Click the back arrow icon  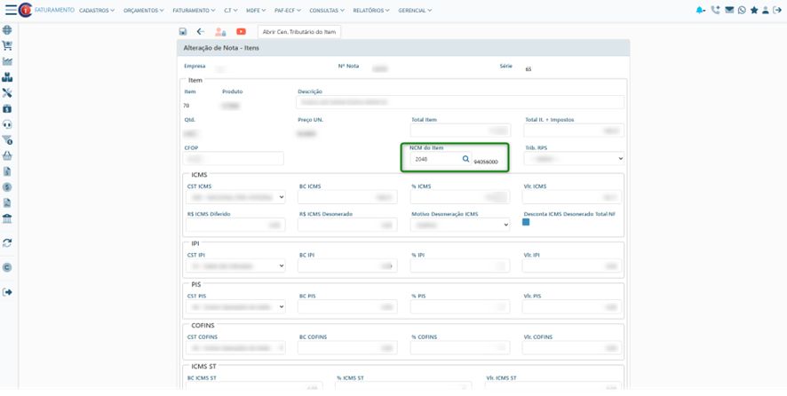point(201,31)
